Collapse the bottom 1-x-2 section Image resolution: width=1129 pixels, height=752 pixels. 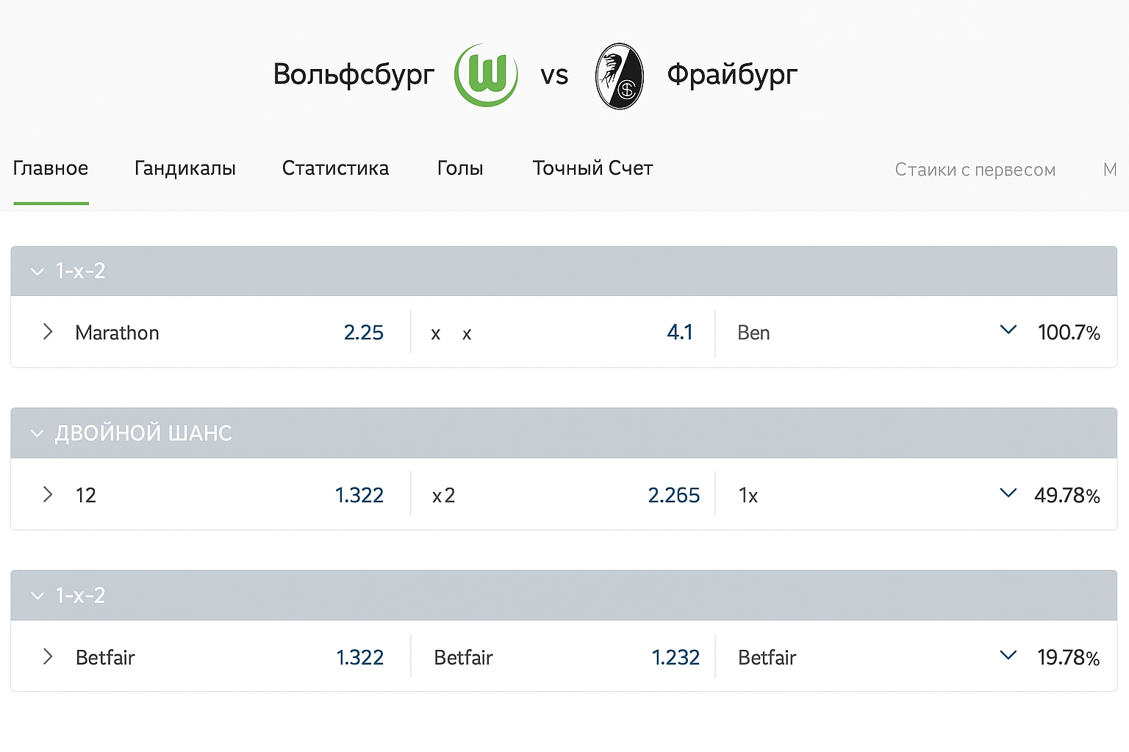coord(37,596)
